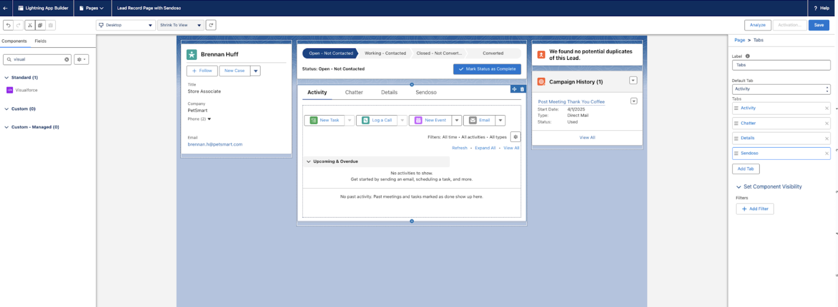Open activity filter settings gear
Viewport: 838px width, 307px height.
[516, 137]
